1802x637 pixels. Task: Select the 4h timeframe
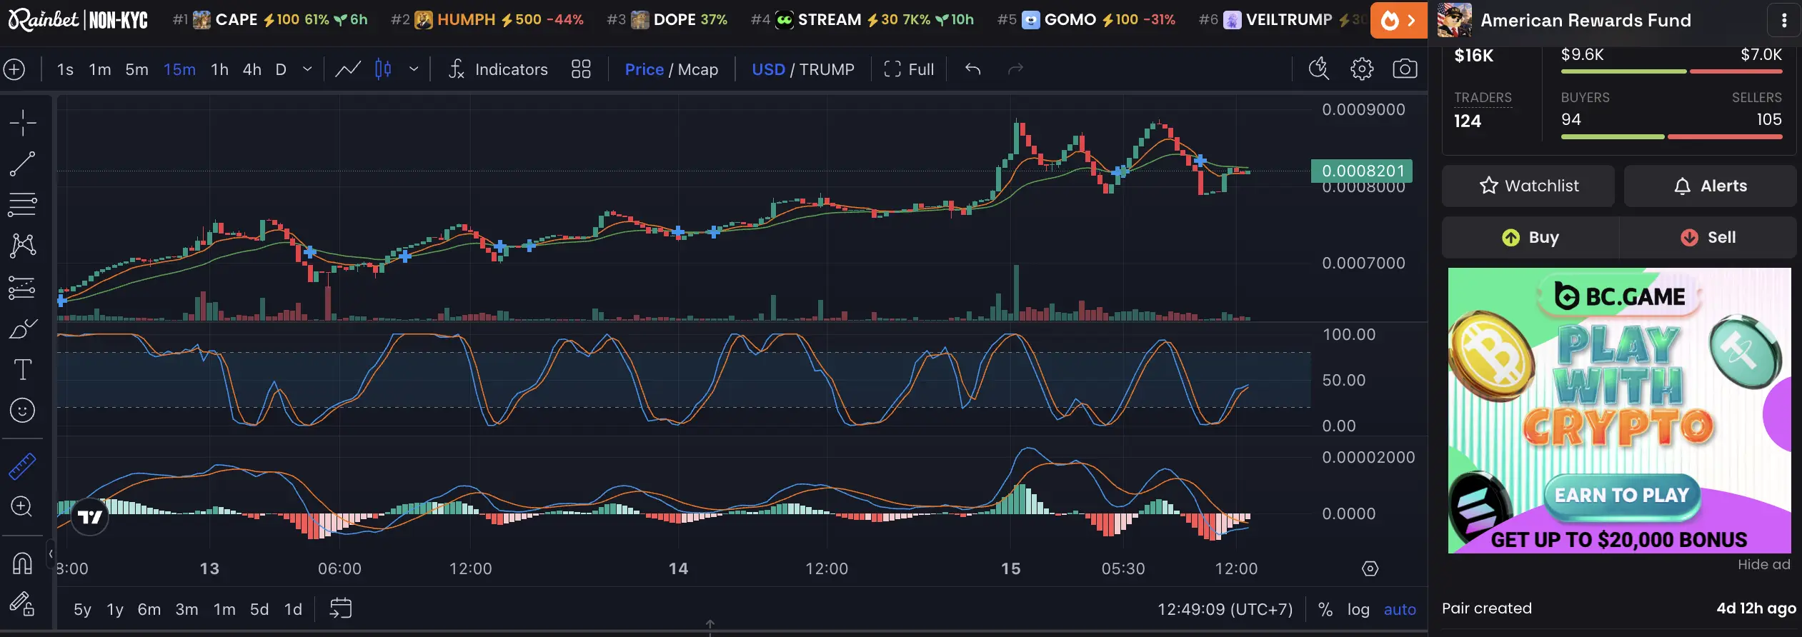(x=252, y=69)
